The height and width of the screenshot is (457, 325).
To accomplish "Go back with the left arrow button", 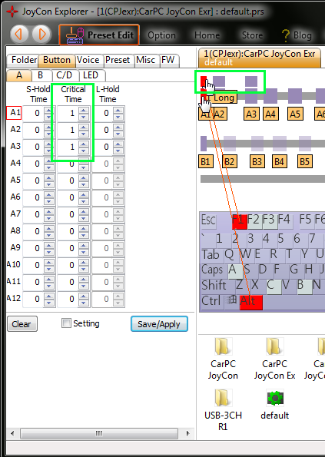I will click(x=19, y=35).
